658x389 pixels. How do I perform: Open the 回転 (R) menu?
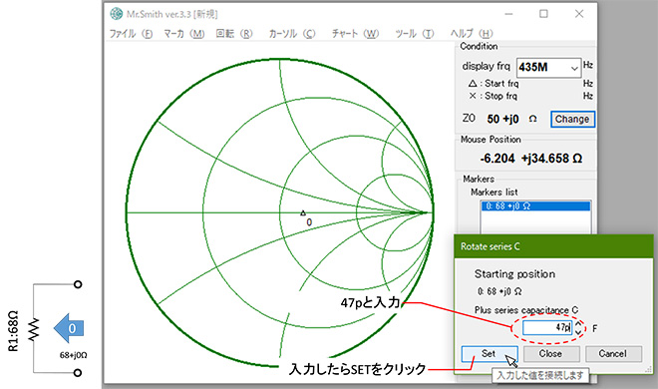tap(234, 34)
